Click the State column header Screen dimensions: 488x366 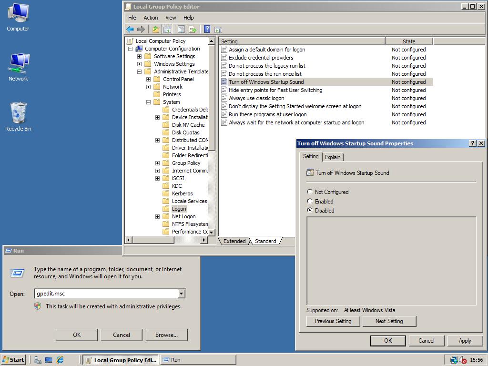click(408, 41)
